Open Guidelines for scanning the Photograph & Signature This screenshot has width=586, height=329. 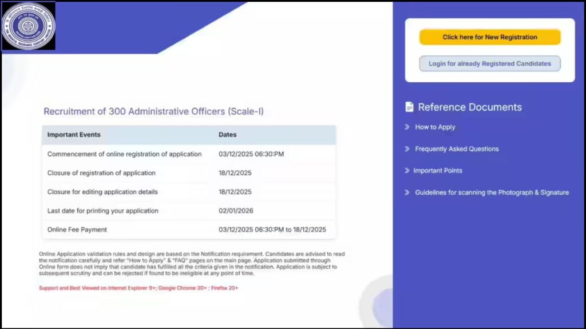coord(492,192)
